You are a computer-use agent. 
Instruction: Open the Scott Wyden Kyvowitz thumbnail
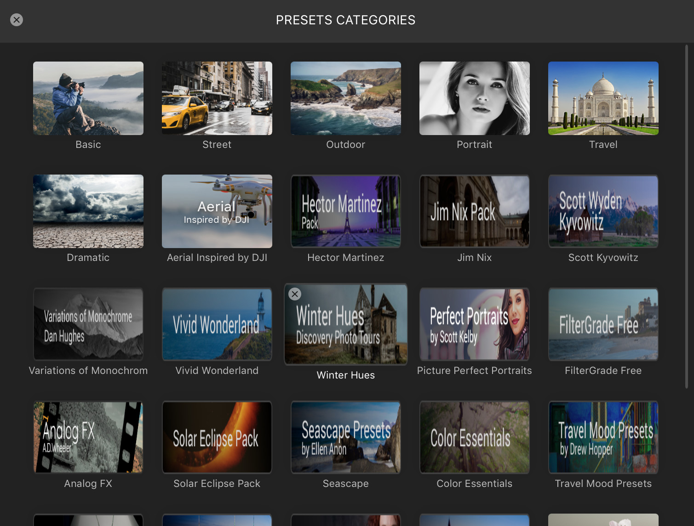(603, 211)
